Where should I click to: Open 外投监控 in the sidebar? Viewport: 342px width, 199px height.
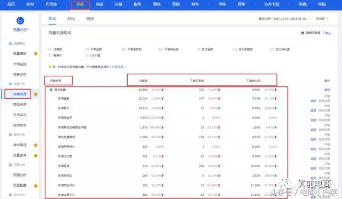coord(20,115)
